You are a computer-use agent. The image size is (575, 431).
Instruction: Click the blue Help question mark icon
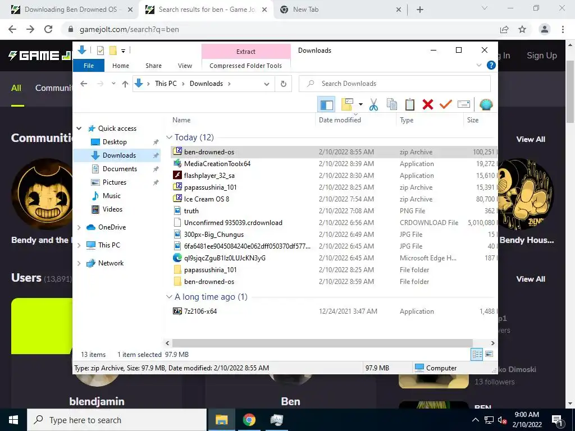tap(491, 65)
